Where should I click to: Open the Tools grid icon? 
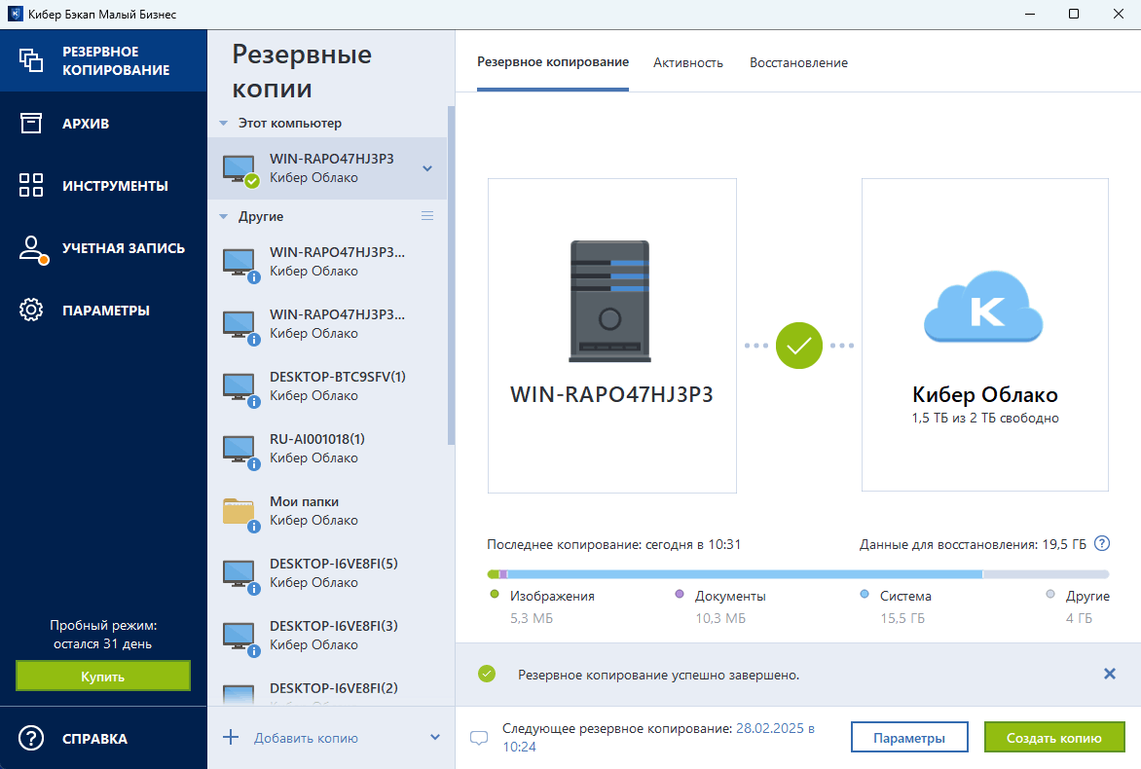click(31, 185)
